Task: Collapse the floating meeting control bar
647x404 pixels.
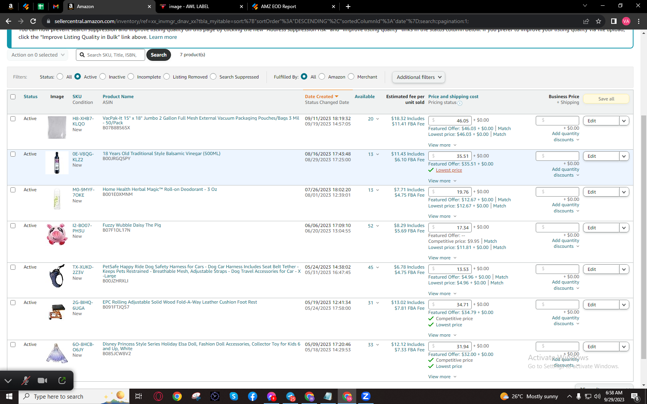Action: pos(8,381)
